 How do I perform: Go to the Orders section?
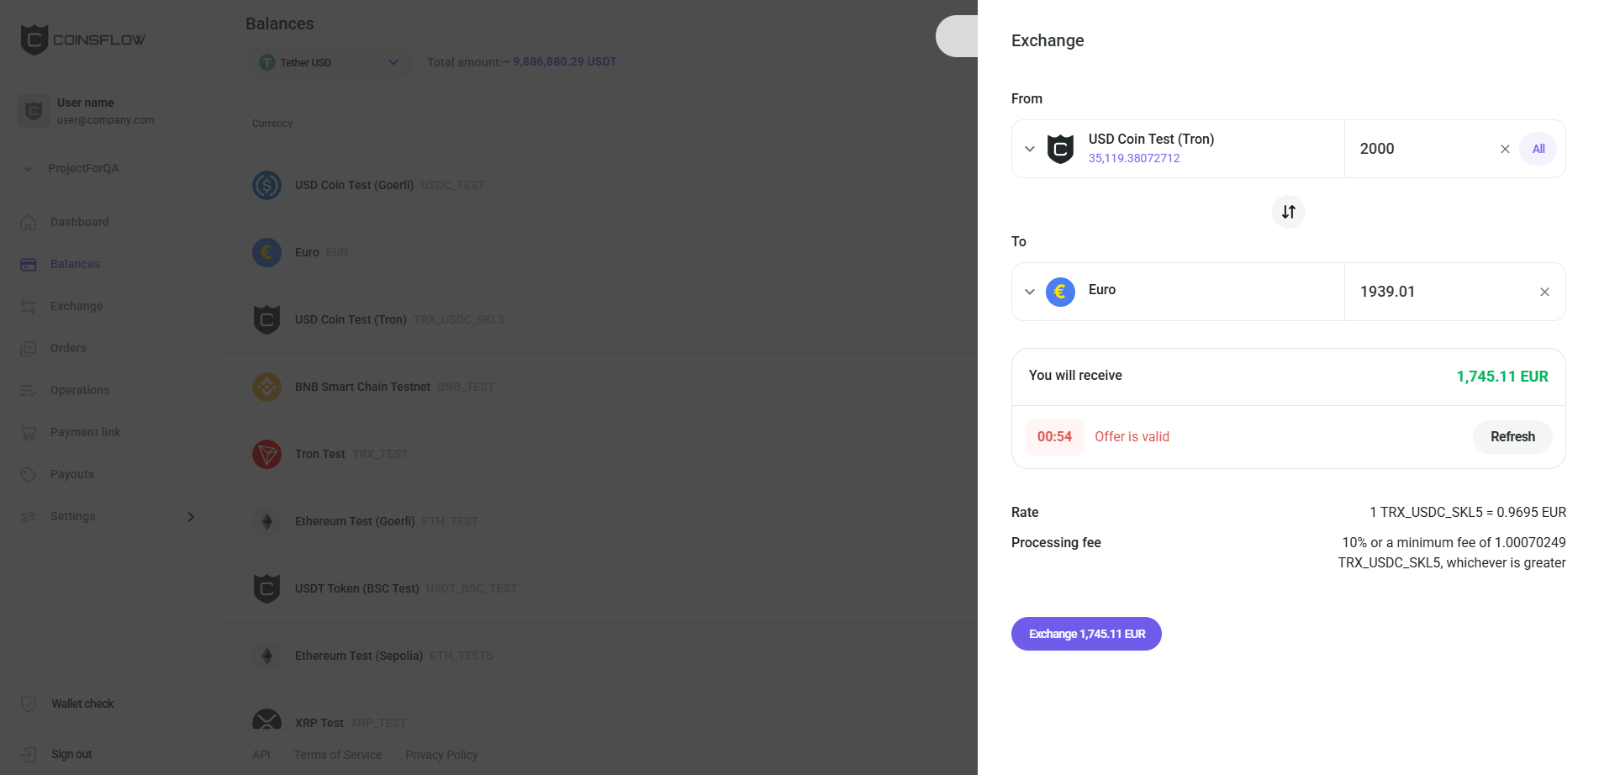(68, 348)
